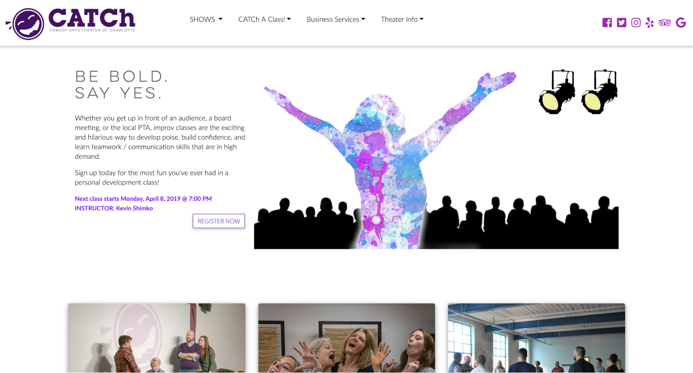Viewport: 693px width, 373px height.
Task: Click the left stage spotlight graphic
Action: click(x=557, y=92)
